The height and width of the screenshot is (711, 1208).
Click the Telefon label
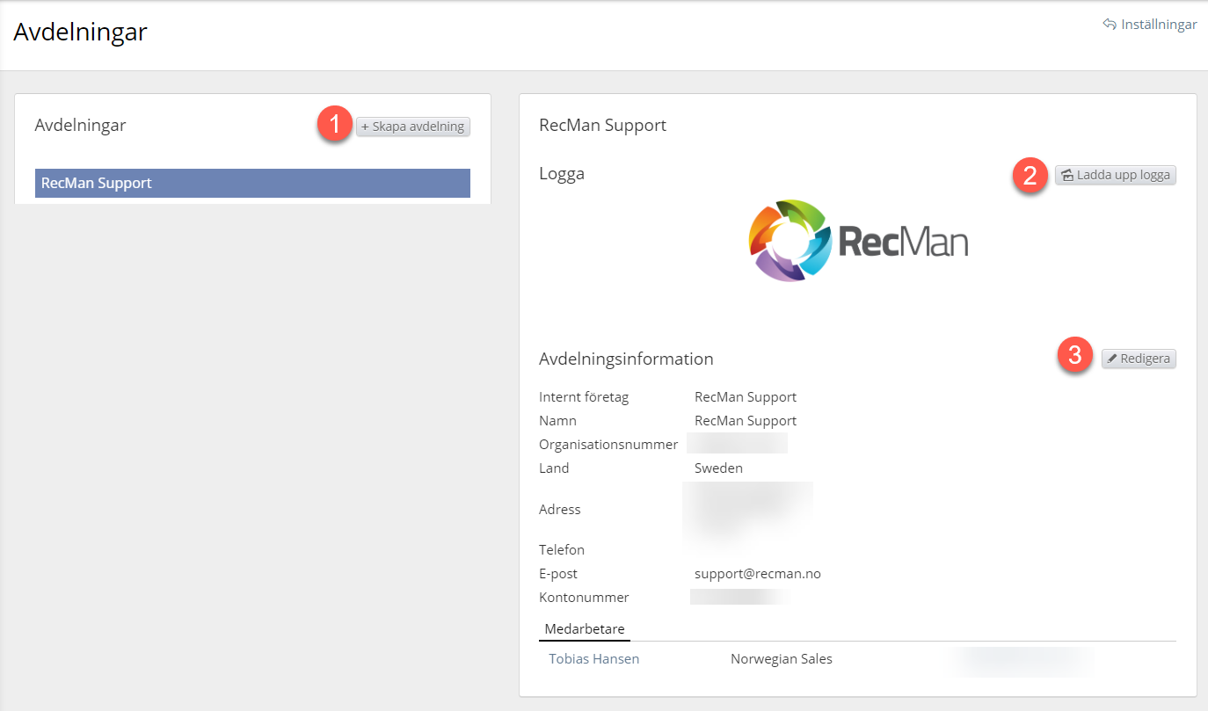coord(562,550)
